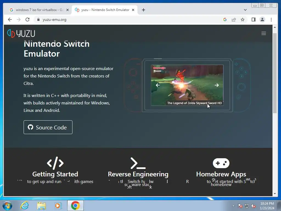Viewport: 281px width, 211px height.
Task: Open the Chrome profile avatar menu
Action: pyautogui.click(x=262, y=20)
